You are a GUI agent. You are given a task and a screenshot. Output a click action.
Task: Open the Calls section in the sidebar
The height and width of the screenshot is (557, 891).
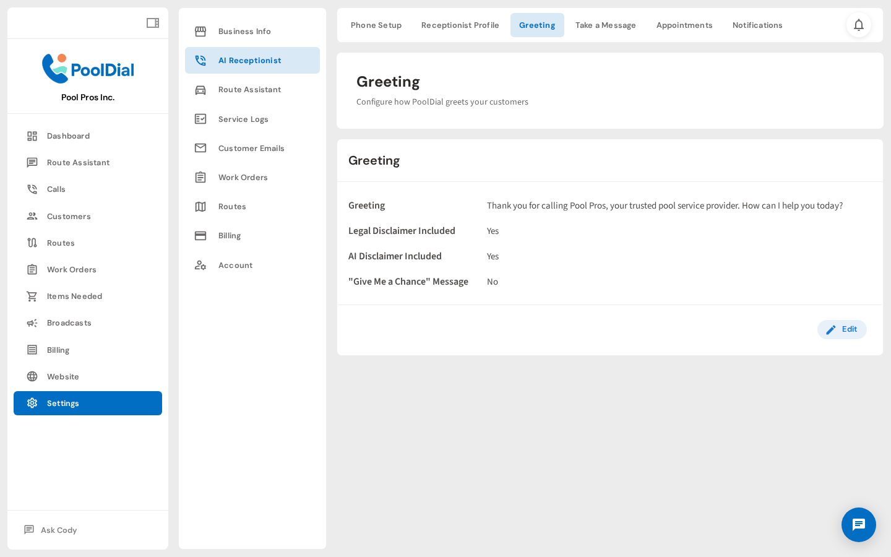56,189
